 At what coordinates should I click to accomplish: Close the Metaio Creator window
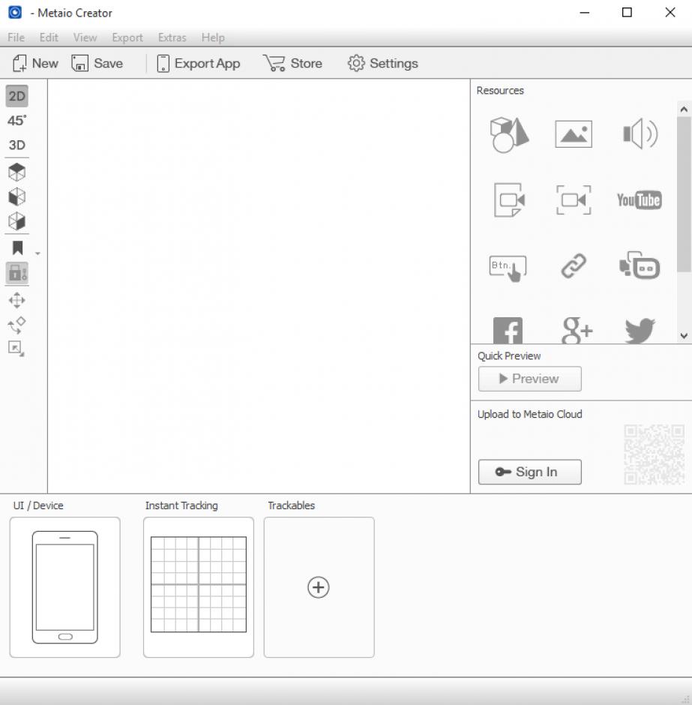coord(670,13)
